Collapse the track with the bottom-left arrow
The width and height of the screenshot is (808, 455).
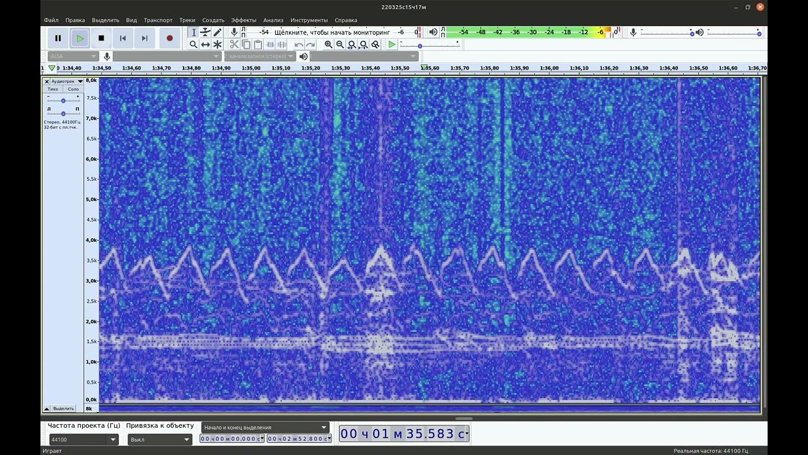pyautogui.click(x=47, y=408)
